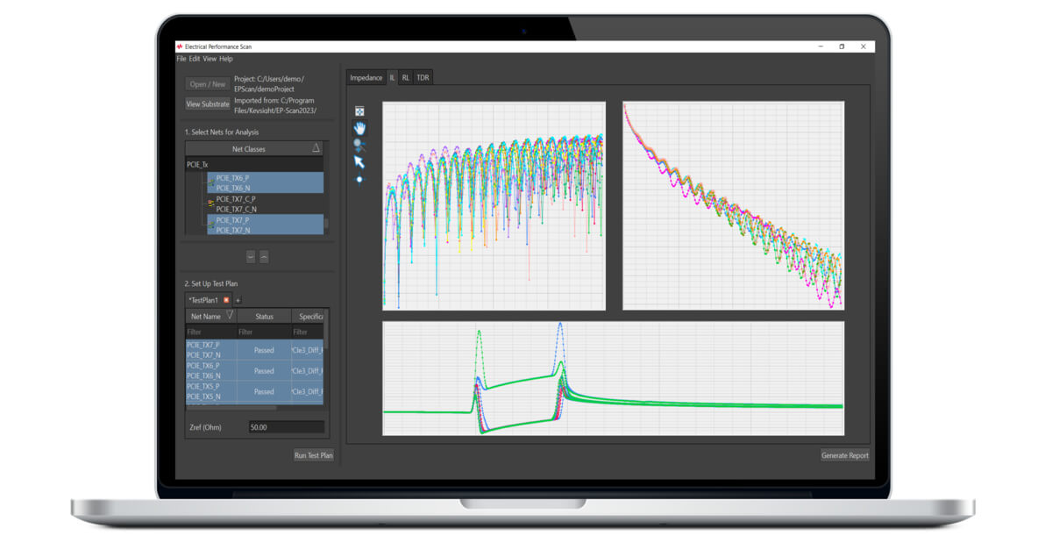
Task: Collapse the PCIE_Tx net class group
Action: [197, 165]
